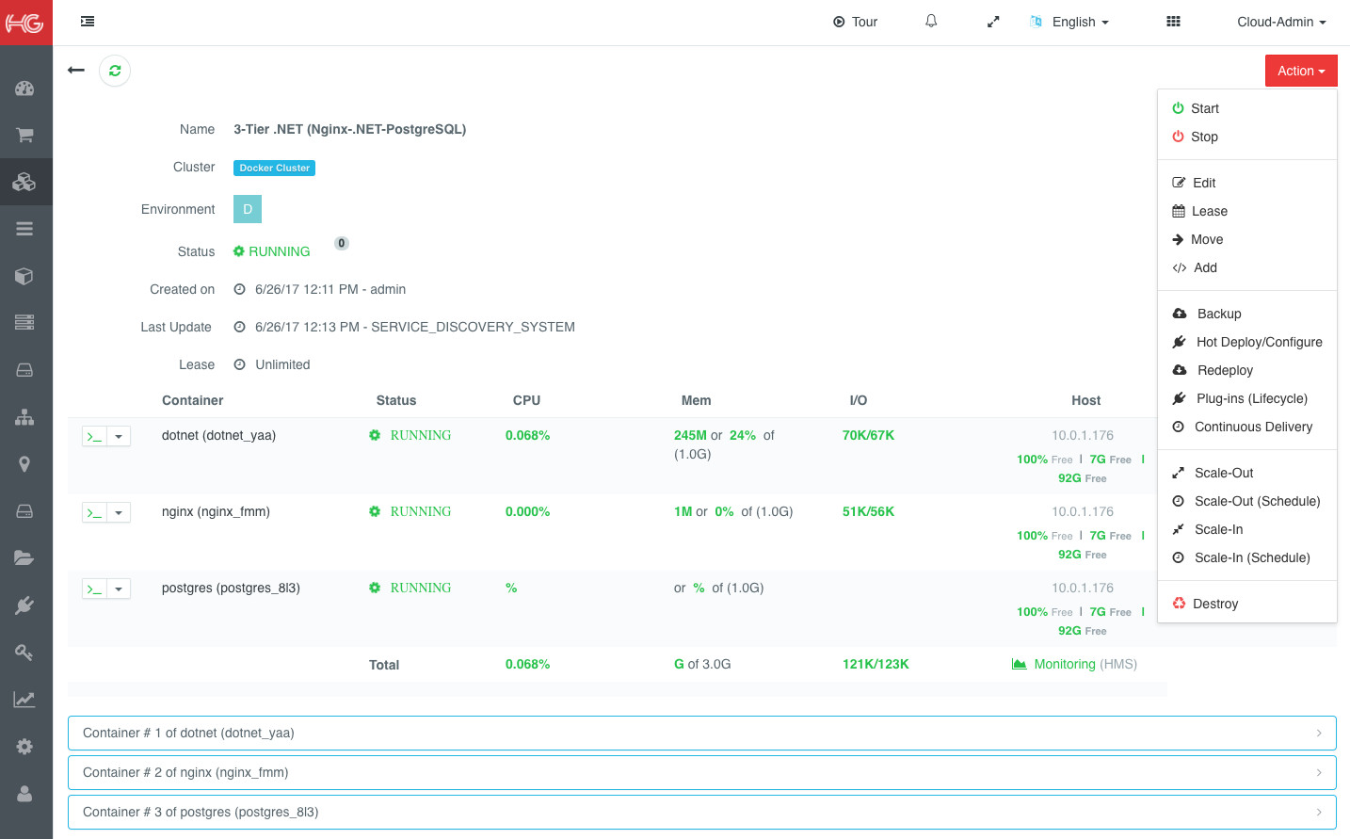Choose Lease in the Action menu
1350x839 pixels.
[1247, 211]
